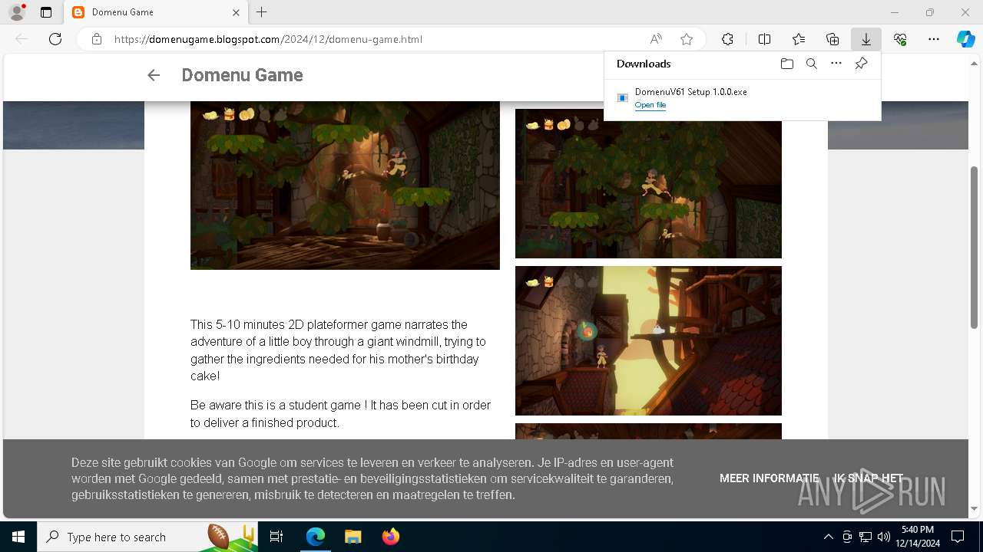The height and width of the screenshot is (552, 983).
Task: Select DomenuV61 Setup 1.0.0.exe download entry
Action: 743,98
